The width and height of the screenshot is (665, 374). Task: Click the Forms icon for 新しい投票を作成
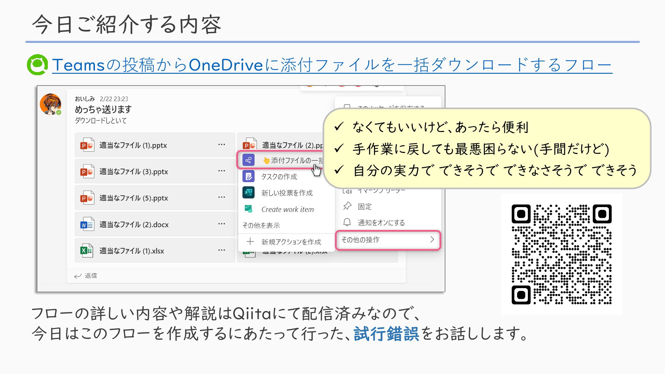(248, 193)
